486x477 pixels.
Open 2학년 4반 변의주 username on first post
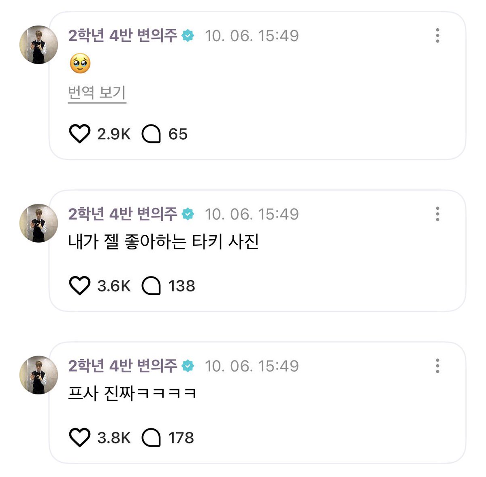[x=123, y=36]
